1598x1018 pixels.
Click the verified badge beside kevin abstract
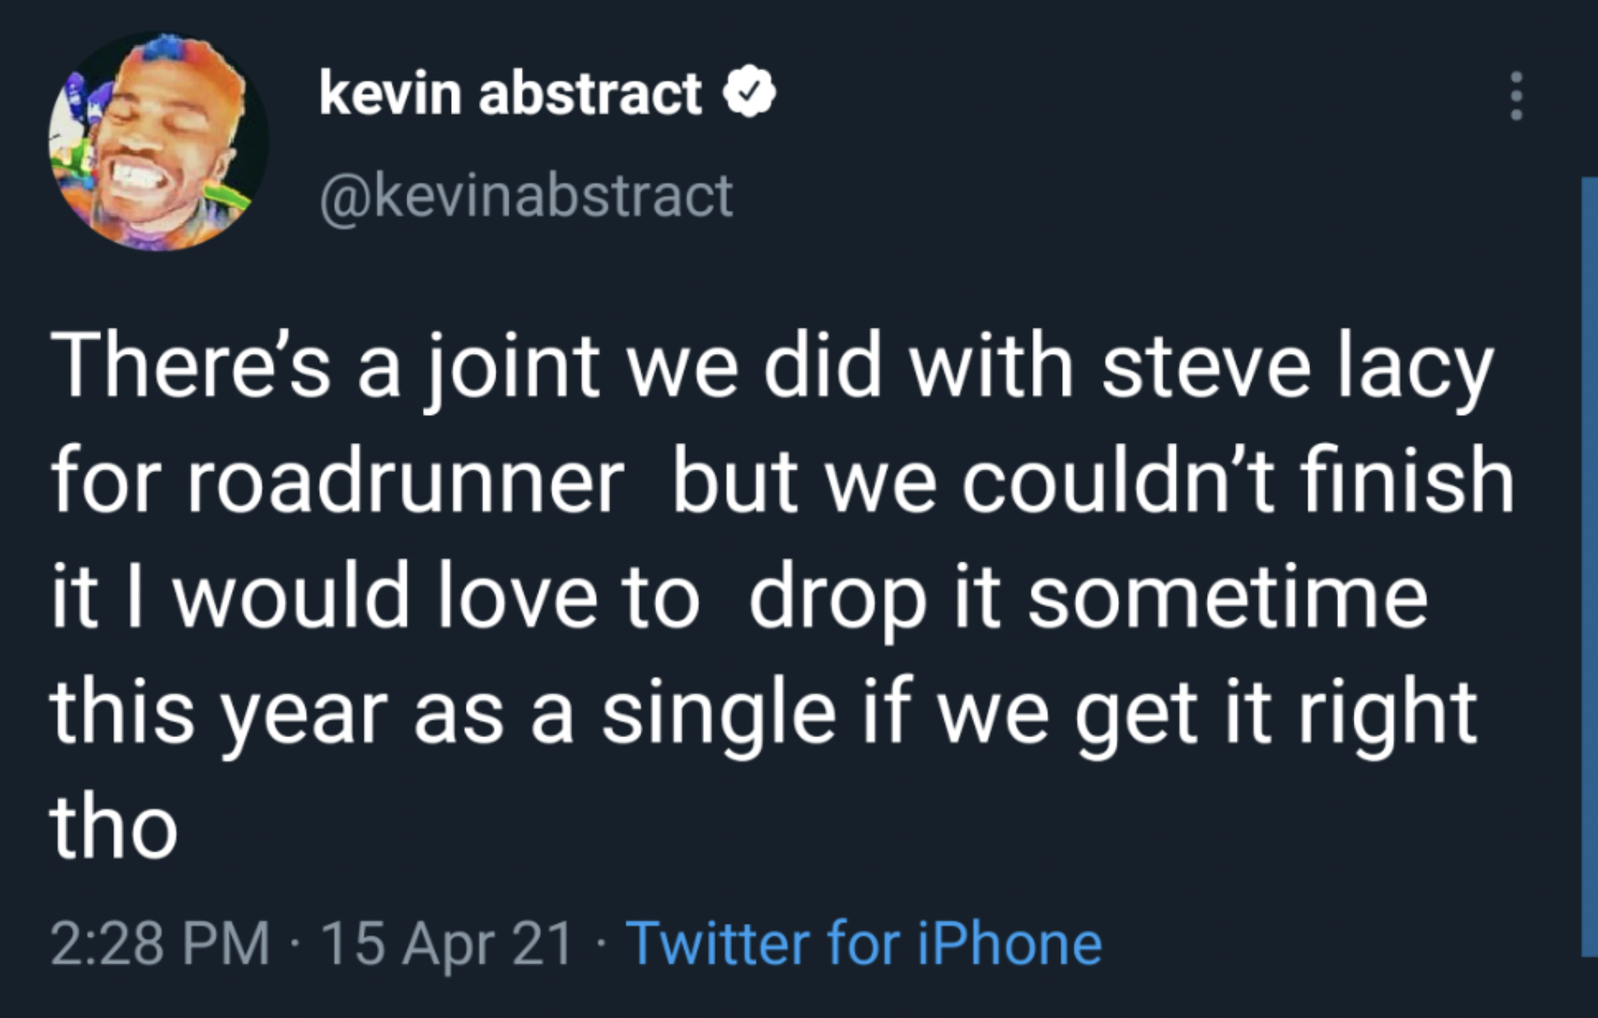pyautogui.click(x=750, y=93)
